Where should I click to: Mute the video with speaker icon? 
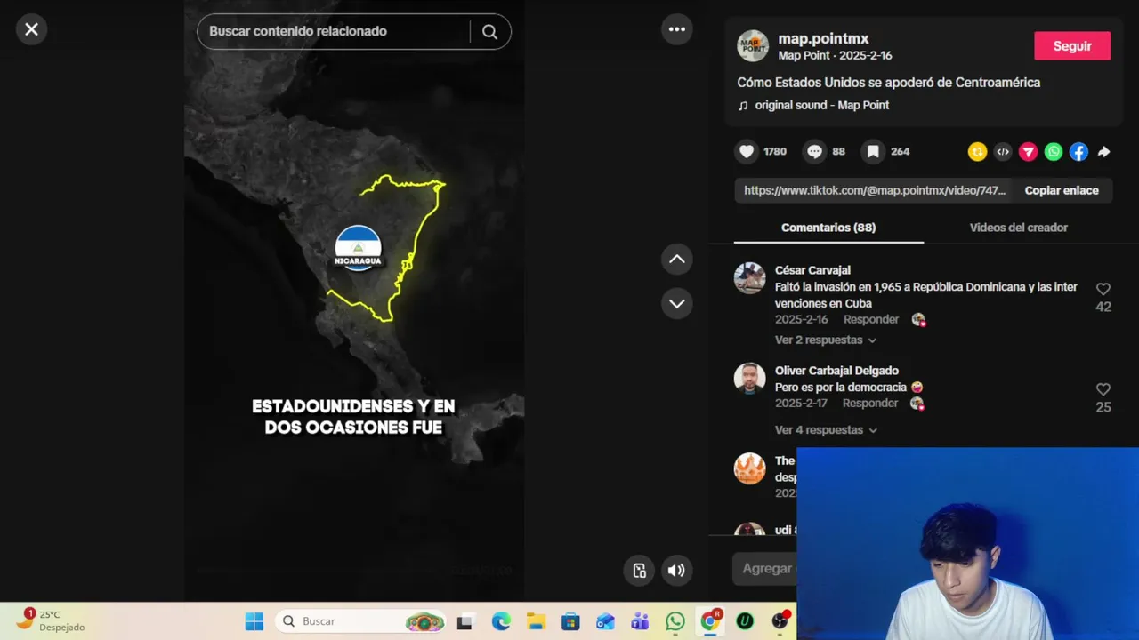coord(676,571)
